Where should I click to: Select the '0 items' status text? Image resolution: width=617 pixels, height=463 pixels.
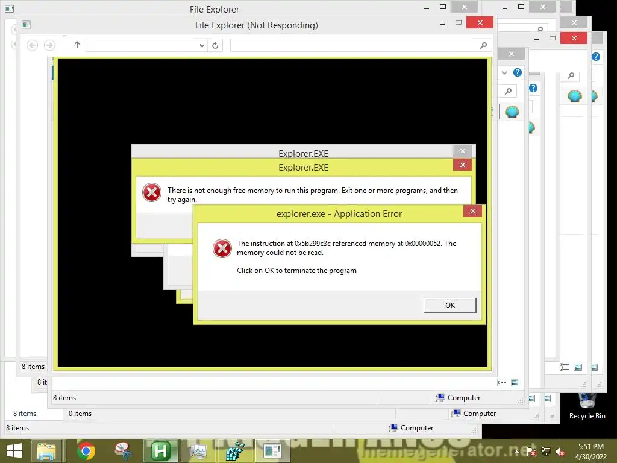coord(80,414)
